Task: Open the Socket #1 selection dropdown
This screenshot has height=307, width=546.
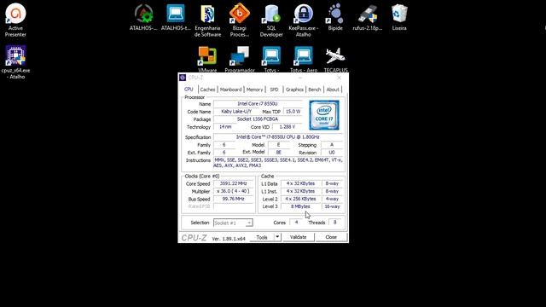Action: 233,223
